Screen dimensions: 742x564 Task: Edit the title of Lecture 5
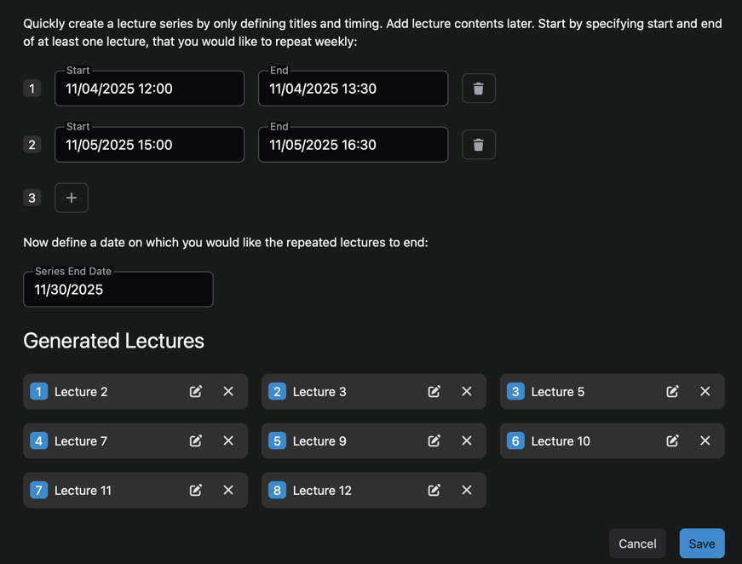[x=672, y=391]
